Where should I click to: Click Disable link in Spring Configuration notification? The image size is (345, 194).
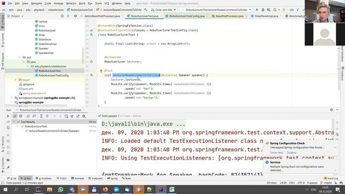tap(292, 153)
